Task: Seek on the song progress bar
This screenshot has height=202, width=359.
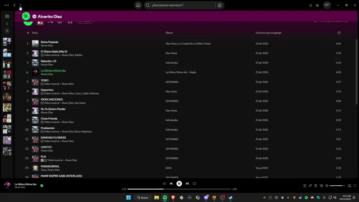Action: click(x=179, y=189)
